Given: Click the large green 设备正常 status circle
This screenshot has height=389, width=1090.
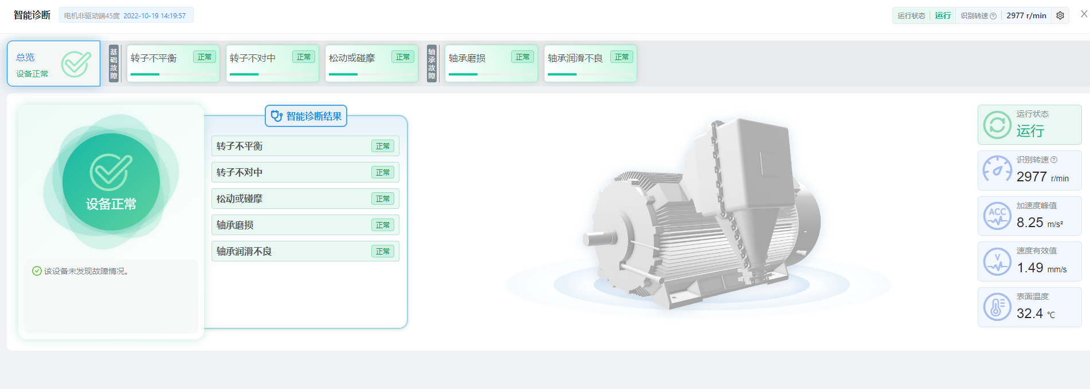Looking at the screenshot, I should [x=111, y=182].
